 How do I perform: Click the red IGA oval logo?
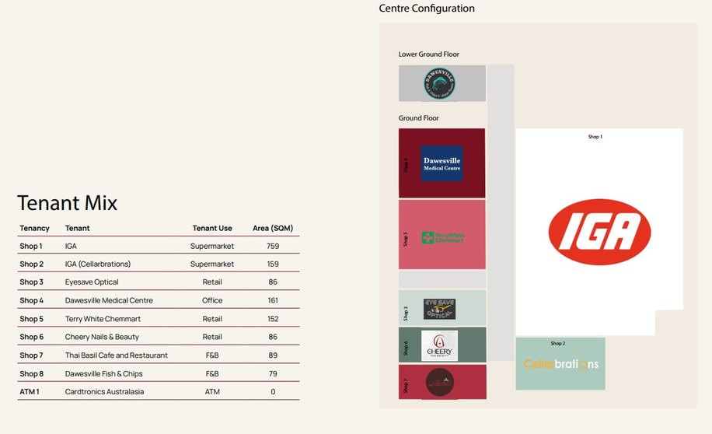click(599, 232)
